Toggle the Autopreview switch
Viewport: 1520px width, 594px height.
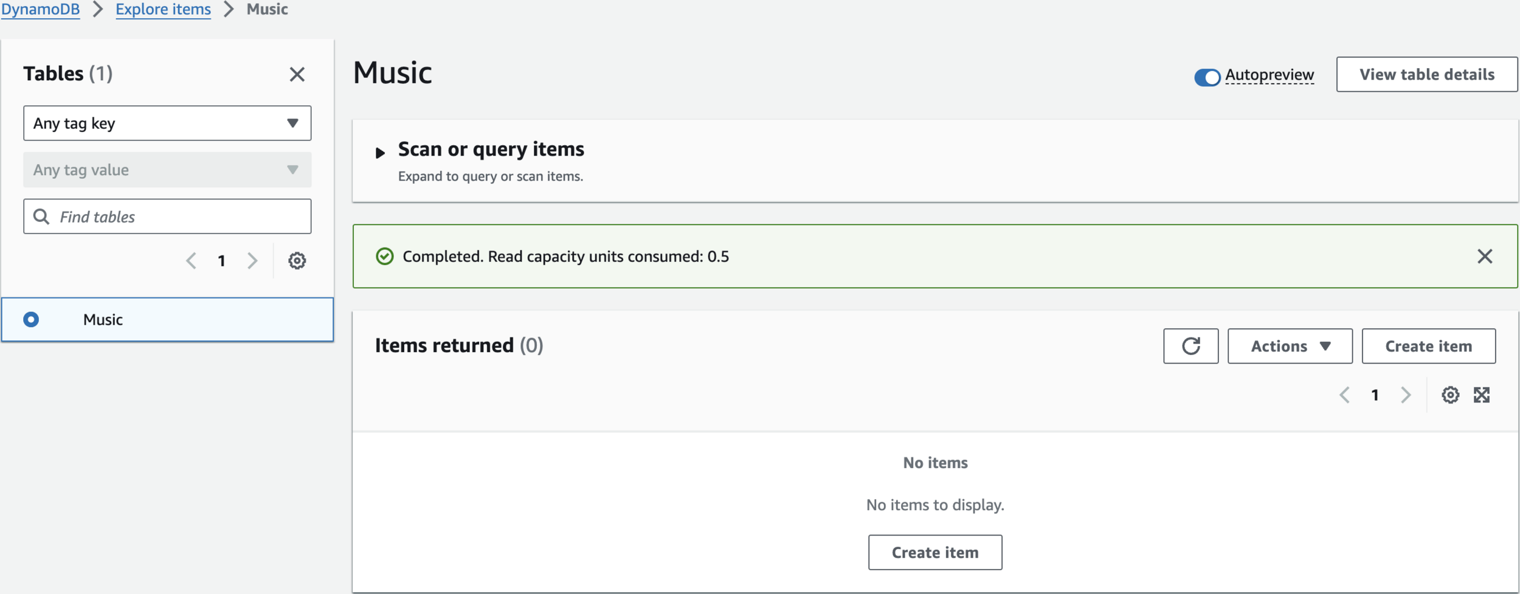[x=1207, y=77]
